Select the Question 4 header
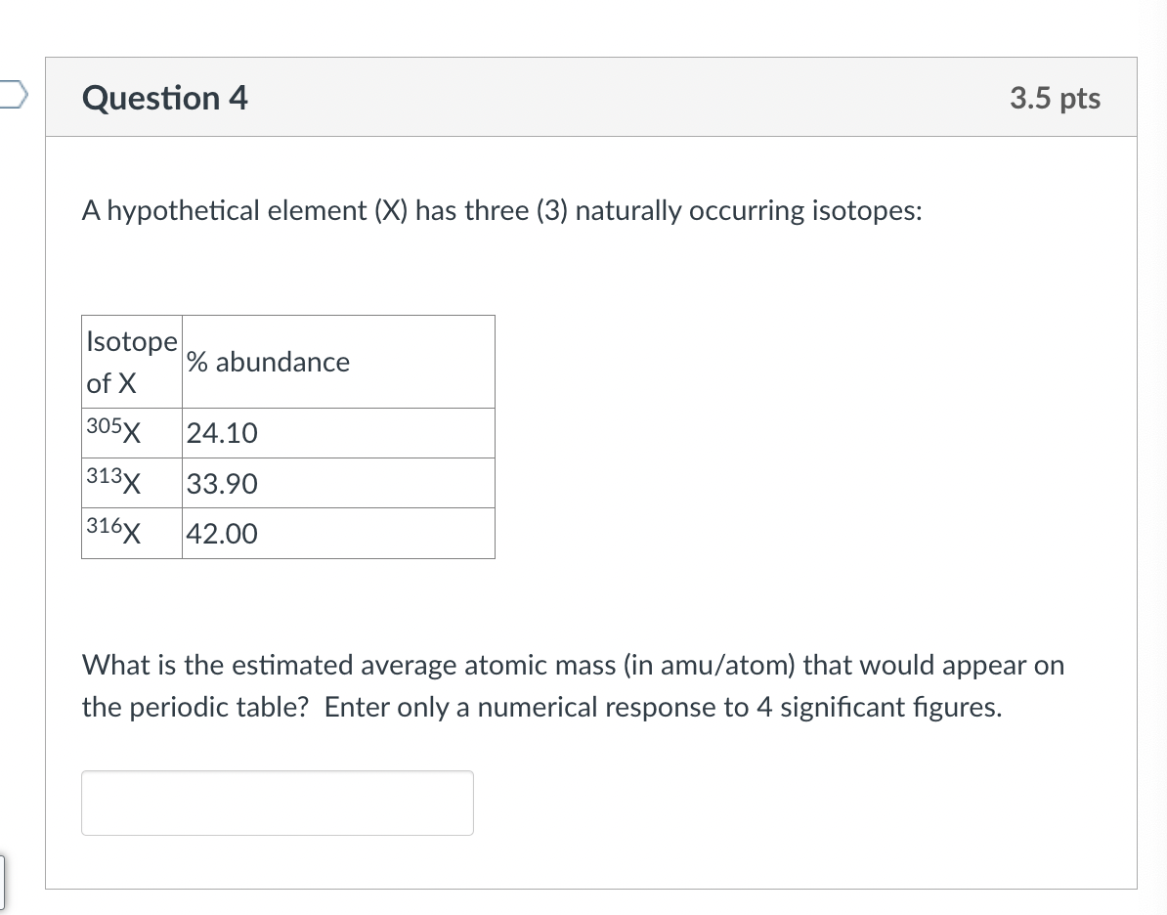Viewport: 1167px width, 915px height. coord(164,98)
